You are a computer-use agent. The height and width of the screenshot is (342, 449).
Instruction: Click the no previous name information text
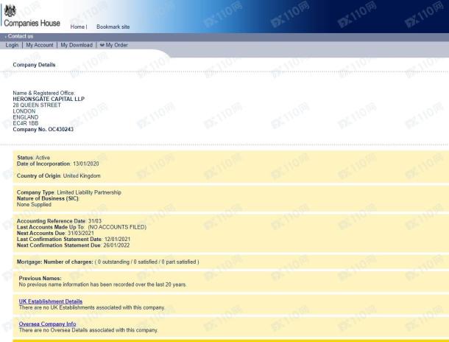(102, 285)
